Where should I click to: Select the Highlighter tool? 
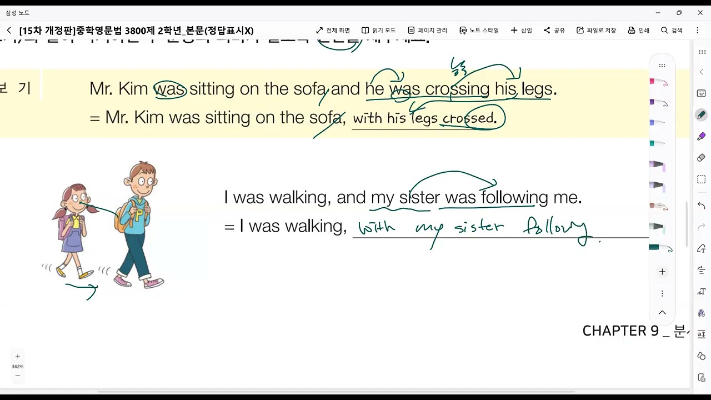point(702,136)
